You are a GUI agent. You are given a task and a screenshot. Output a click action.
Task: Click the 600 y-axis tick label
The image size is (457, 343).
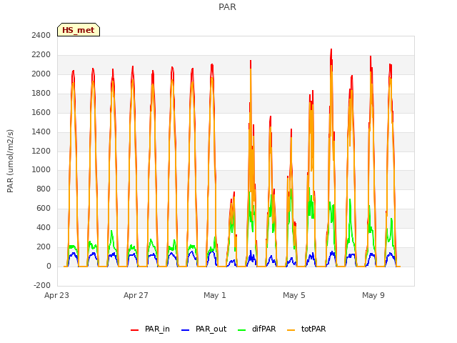[44, 209]
